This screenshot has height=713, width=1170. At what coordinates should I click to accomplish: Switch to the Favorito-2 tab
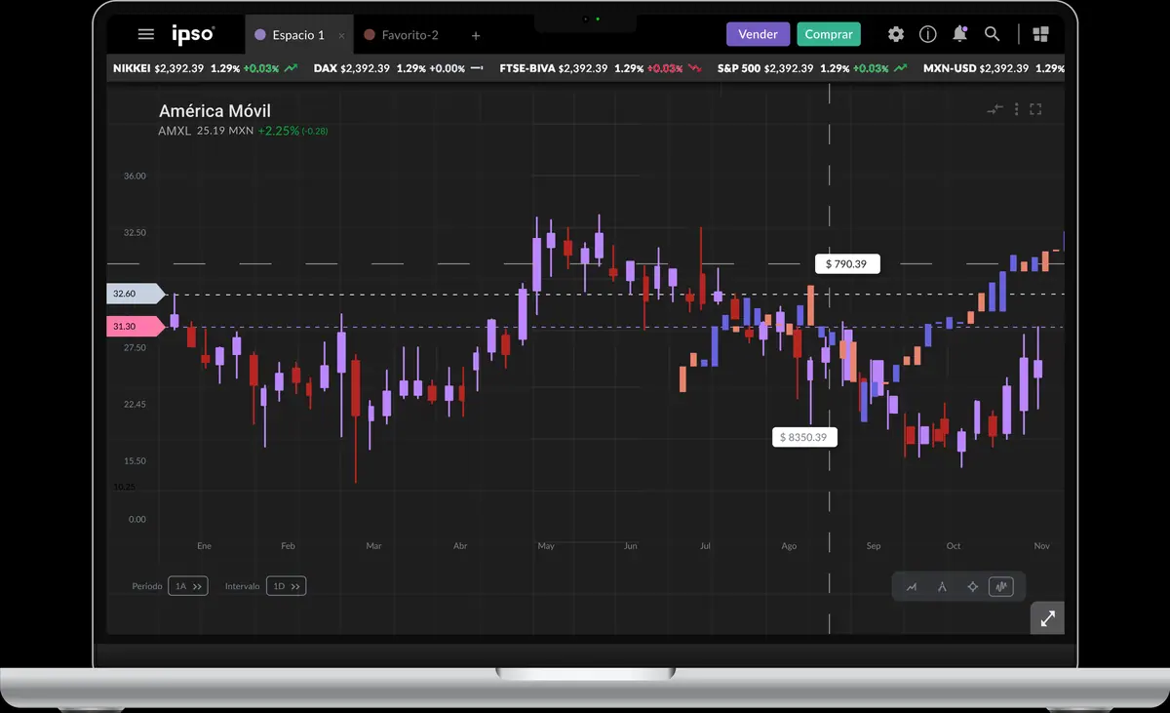pyautogui.click(x=401, y=35)
